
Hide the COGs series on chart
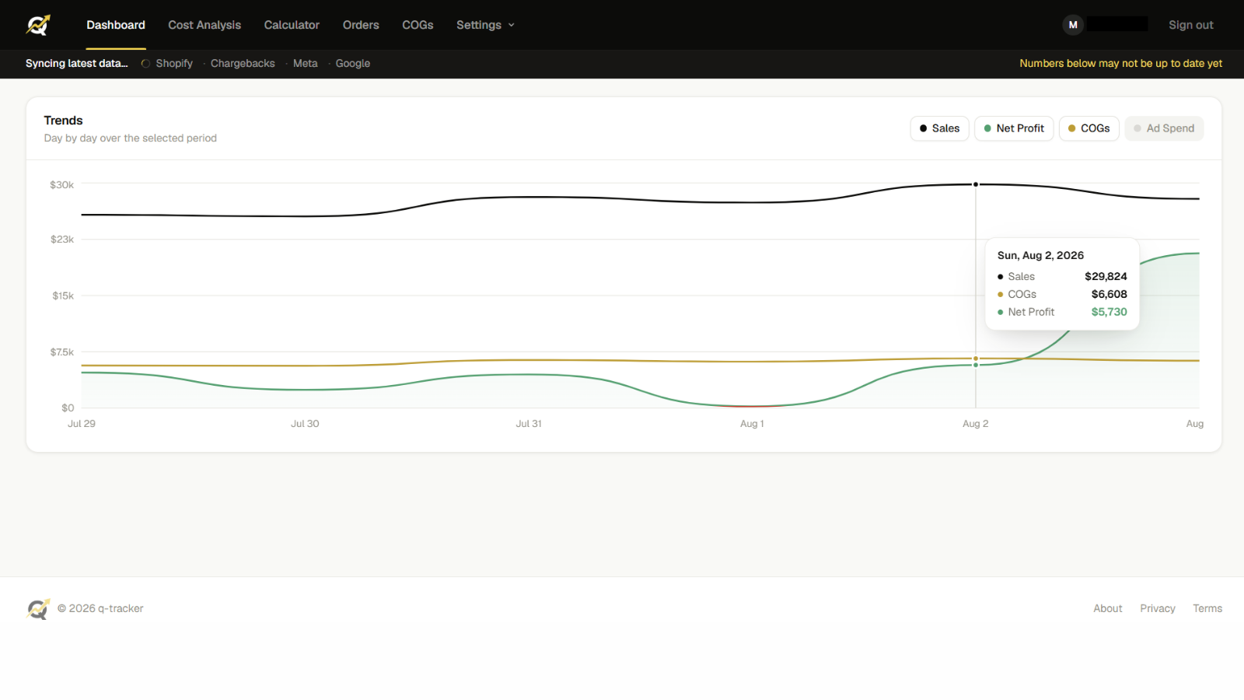click(1088, 128)
